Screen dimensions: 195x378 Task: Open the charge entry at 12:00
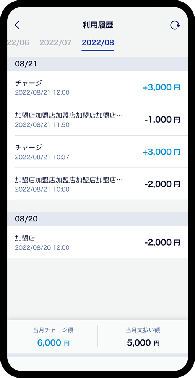(97, 87)
